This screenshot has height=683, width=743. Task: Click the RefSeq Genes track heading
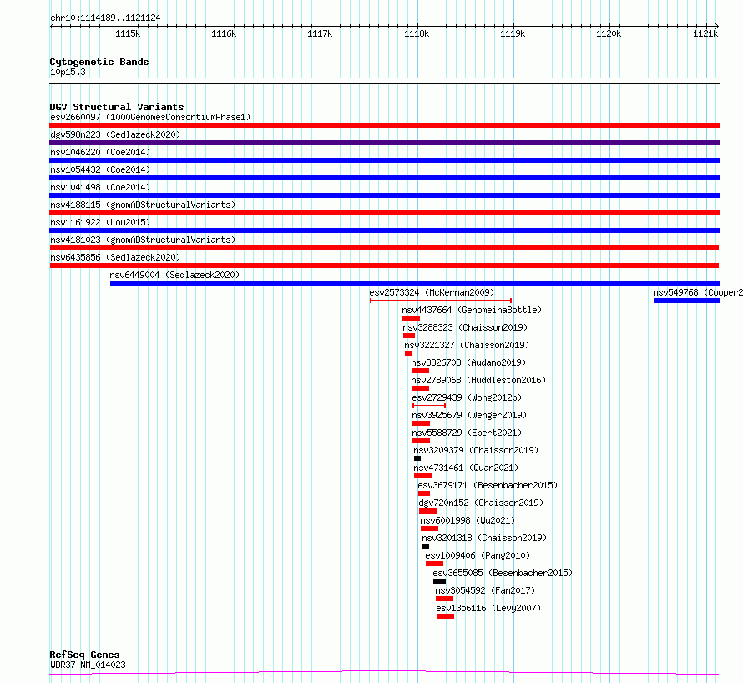(84, 655)
